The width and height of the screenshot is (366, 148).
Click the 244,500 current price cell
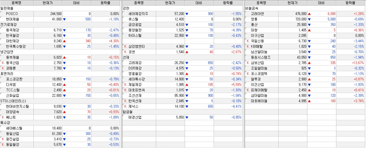click(x=48, y=14)
